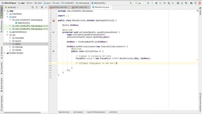This screenshot has width=202, height=114.
Task: Expand the layout folder
Action: [10, 41]
